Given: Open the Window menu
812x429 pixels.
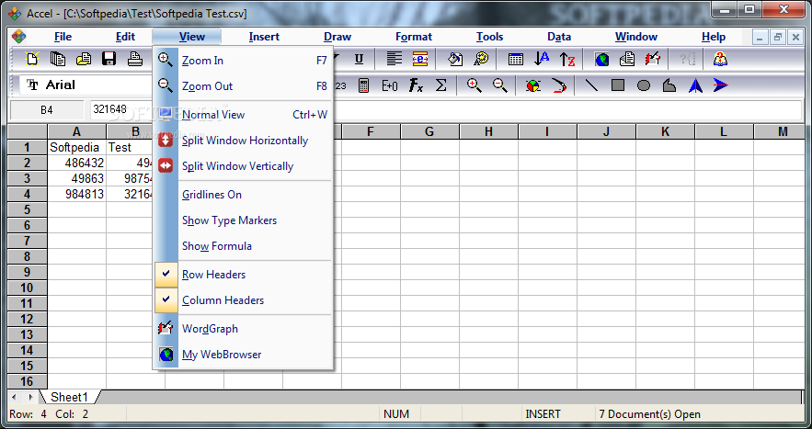Looking at the screenshot, I should 636,37.
